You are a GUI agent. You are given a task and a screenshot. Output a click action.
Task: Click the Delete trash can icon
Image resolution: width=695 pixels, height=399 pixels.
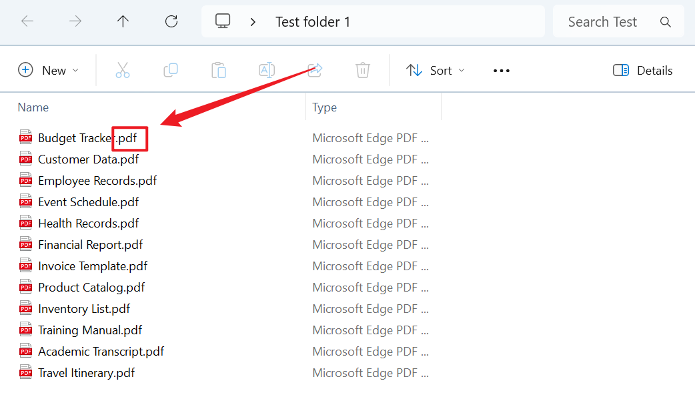pos(362,70)
